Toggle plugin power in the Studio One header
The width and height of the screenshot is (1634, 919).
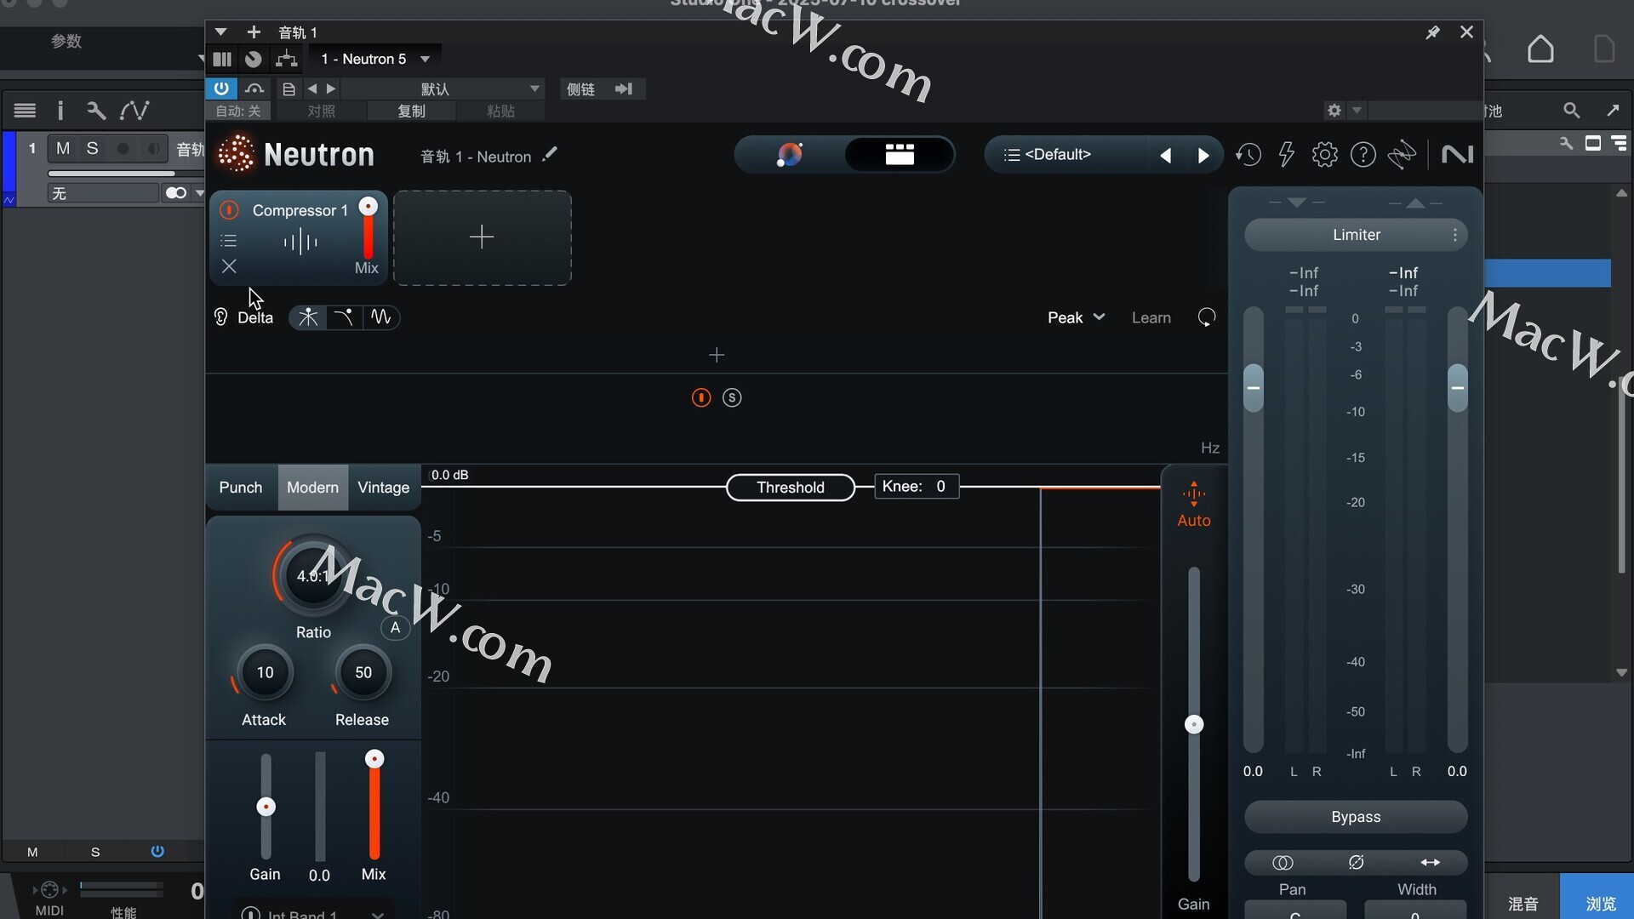pos(221,88)
